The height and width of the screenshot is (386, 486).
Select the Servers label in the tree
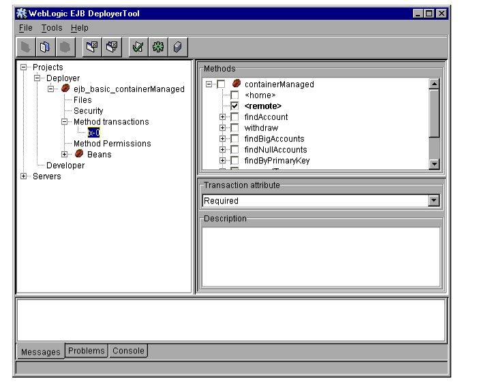(x=47, y=176)
